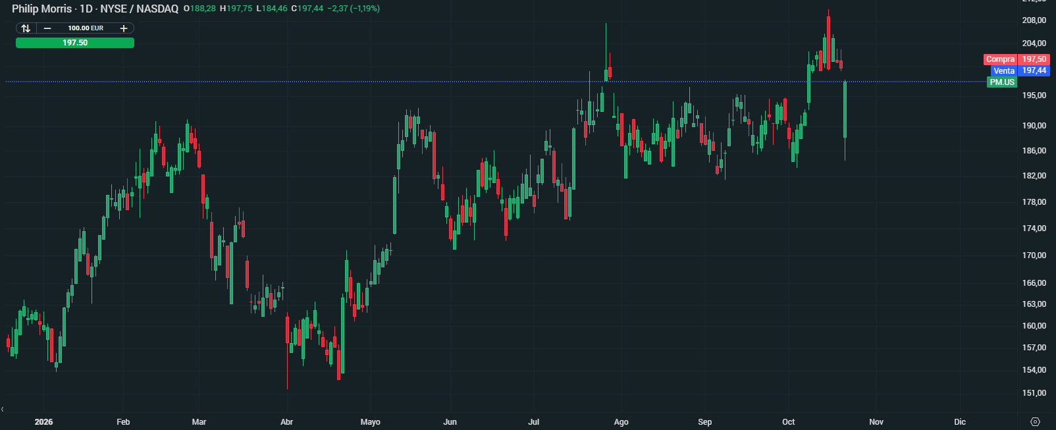This screenshot has height=430, width=1056.
Task: Click the red Compra price label
Action: [x=1016, y=59]
